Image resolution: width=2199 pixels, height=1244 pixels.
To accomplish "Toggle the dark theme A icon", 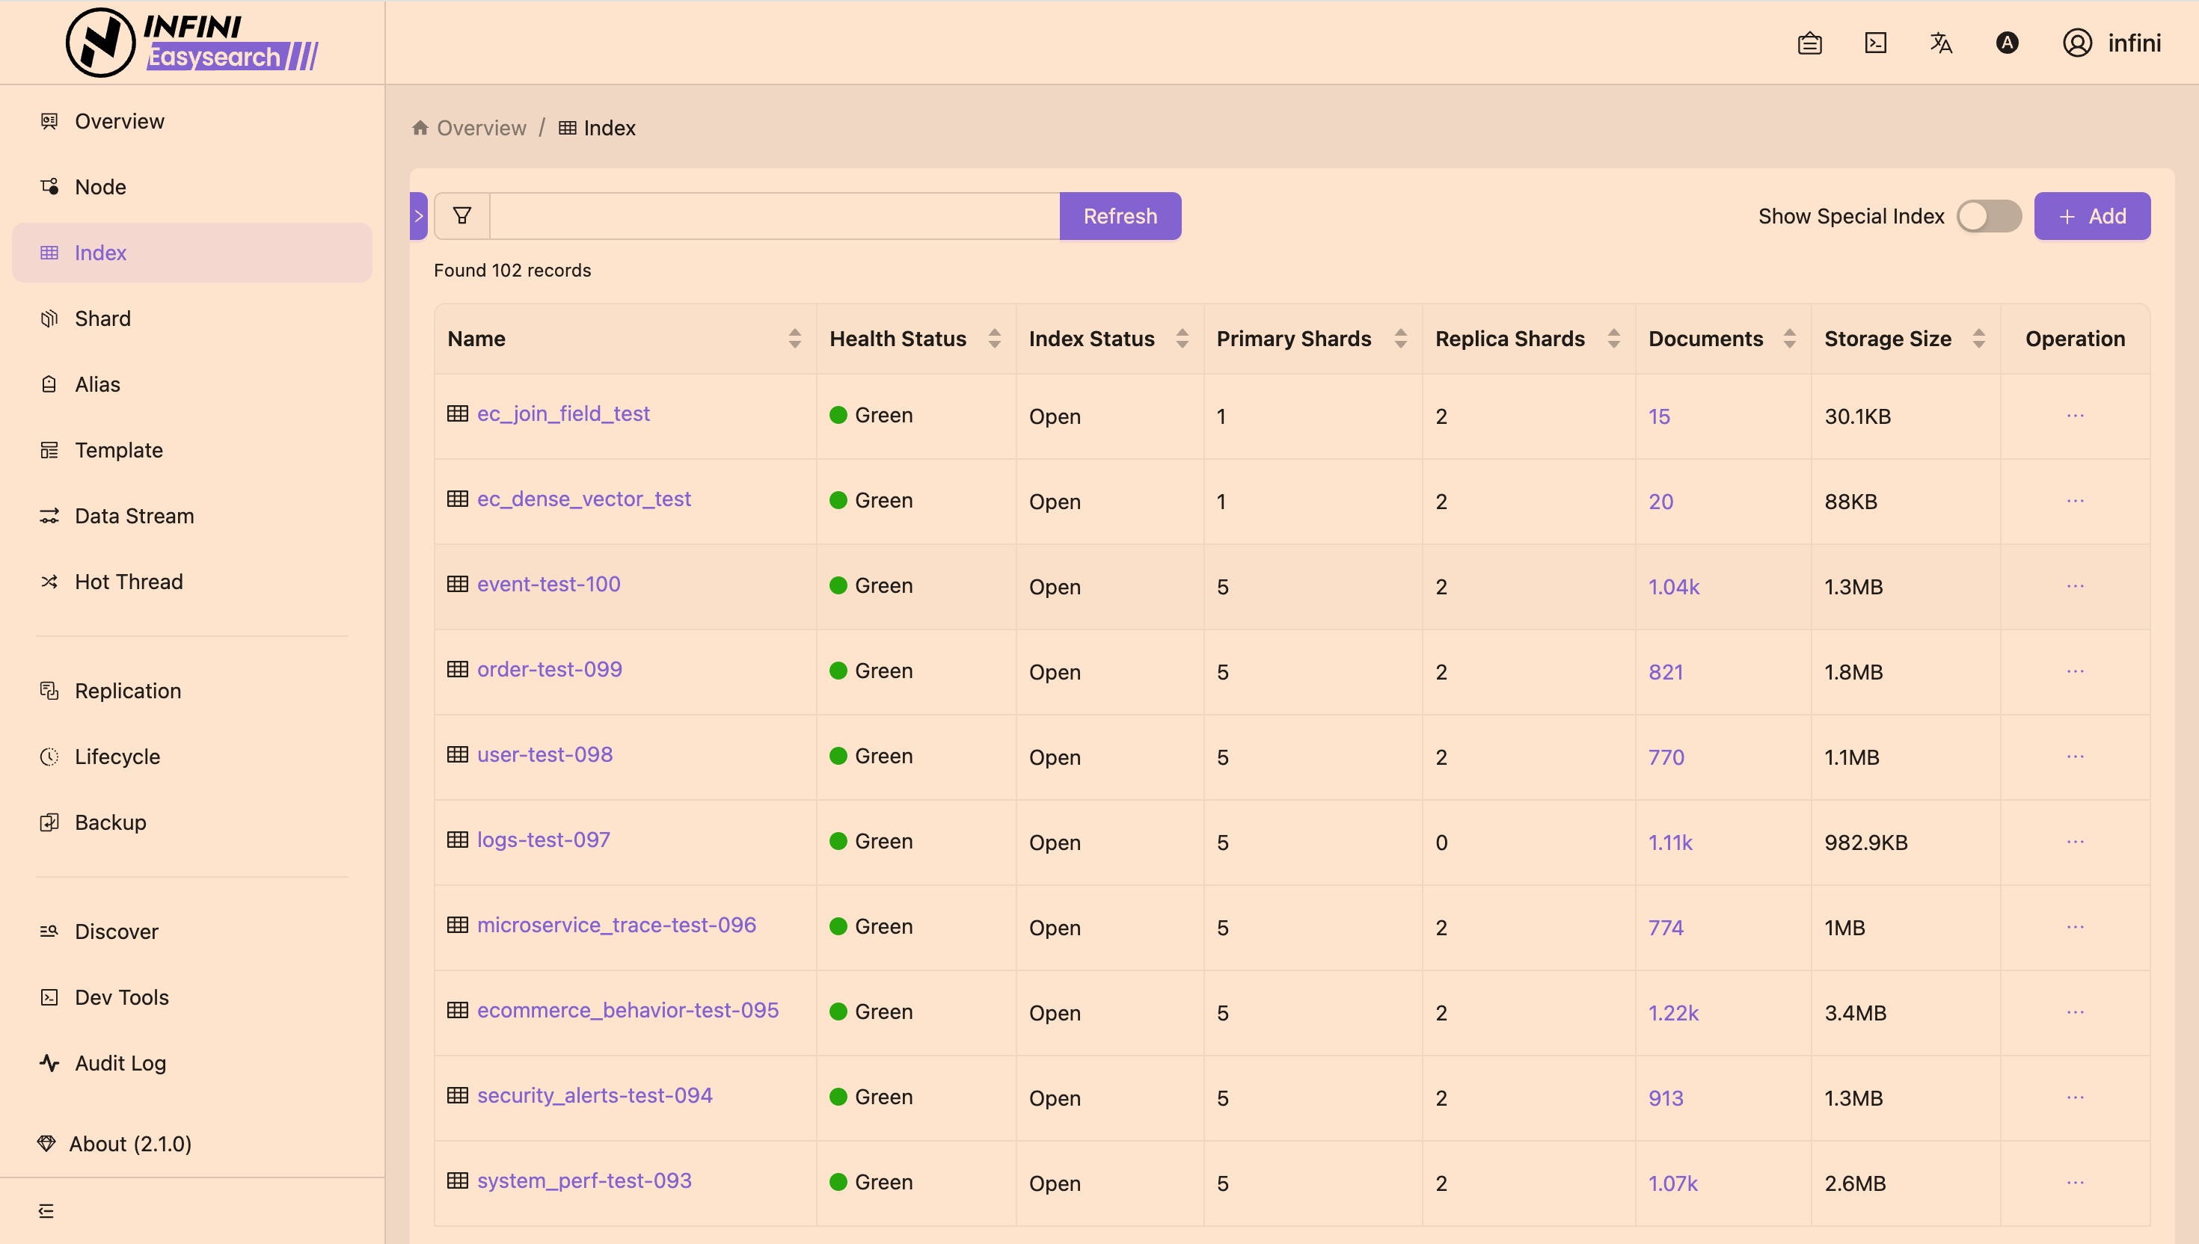I will [2007, 43].
